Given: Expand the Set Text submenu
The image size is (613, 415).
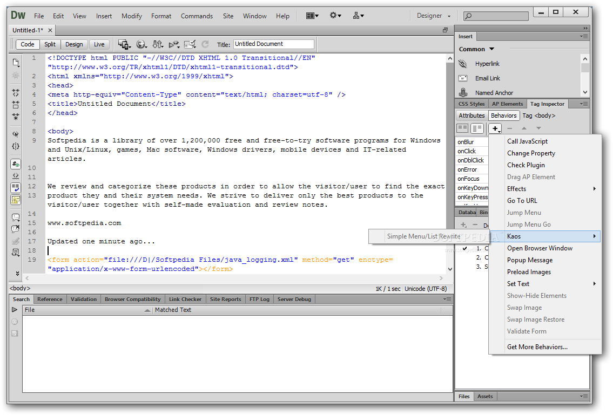Looking at the screenshot, I should [545, 284].
